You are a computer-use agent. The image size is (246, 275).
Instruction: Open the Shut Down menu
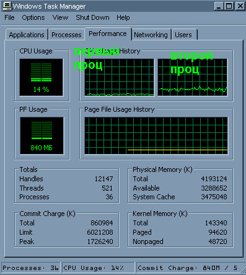tap(92, 17)
